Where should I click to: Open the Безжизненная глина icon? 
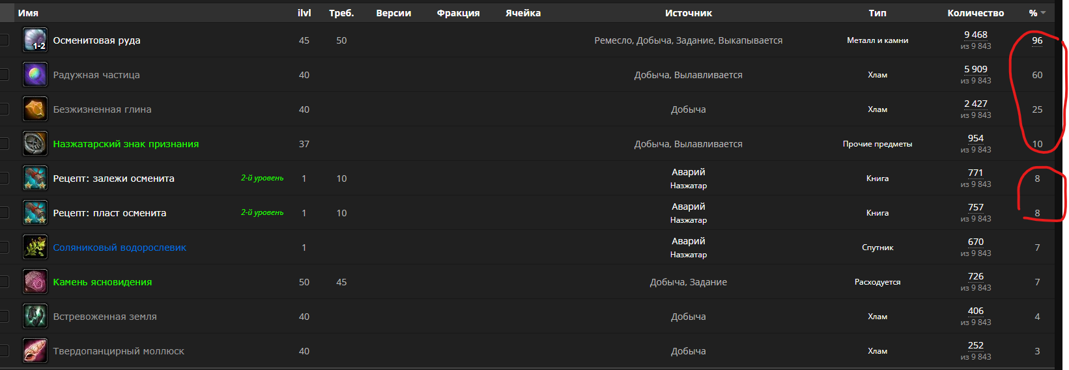(x=35, y=109)
